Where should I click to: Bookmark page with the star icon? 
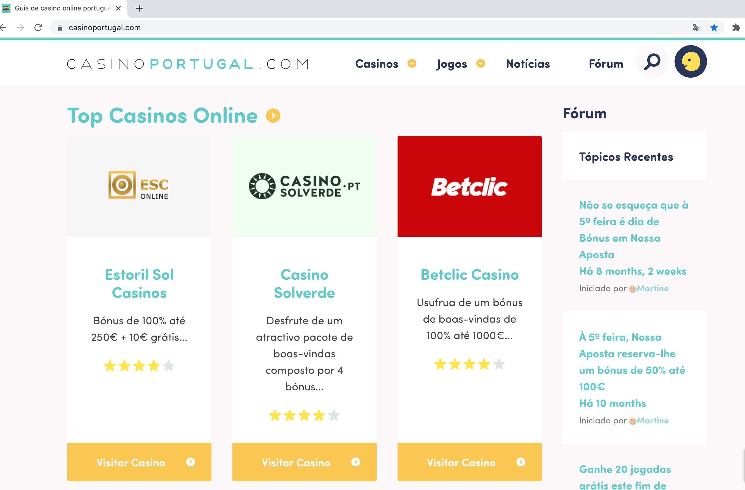[714, 28]
